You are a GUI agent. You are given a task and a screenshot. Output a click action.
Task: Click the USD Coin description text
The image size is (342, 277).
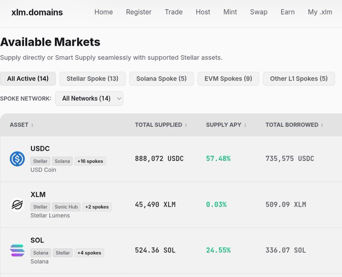(43, 170)
